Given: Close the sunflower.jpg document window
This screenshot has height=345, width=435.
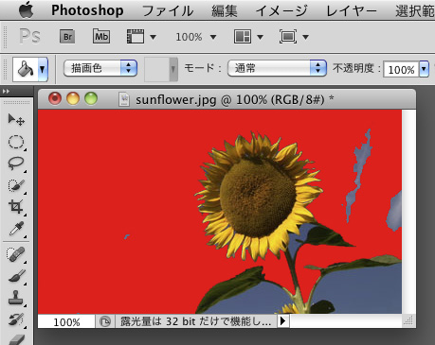Looking at the screenshot, I should pyautogui.click(x=55, y=99).
